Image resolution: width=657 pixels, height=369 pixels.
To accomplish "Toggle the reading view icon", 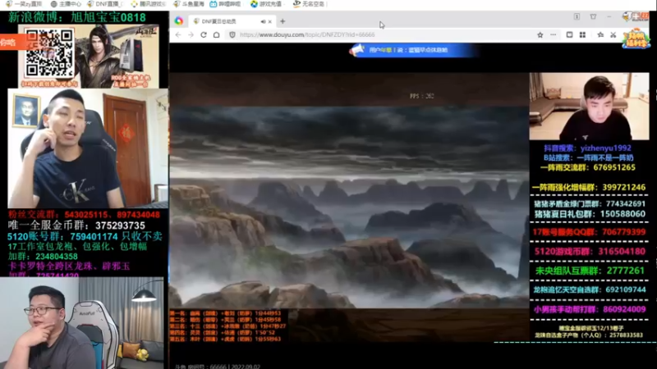I will [569, 35].
